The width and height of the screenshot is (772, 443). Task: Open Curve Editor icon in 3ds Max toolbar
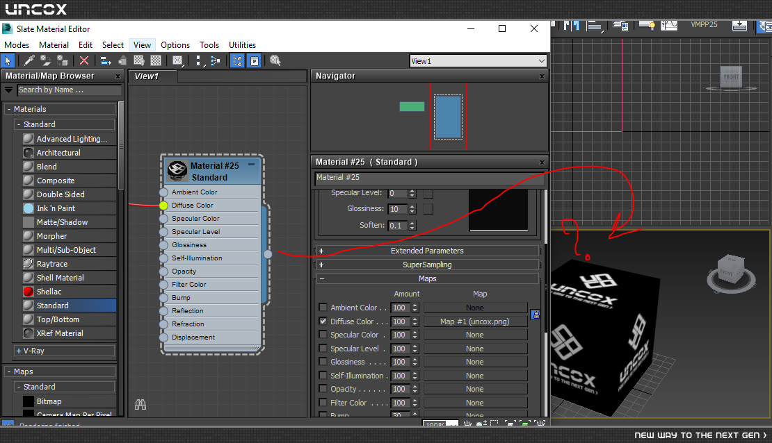(668, 25)
